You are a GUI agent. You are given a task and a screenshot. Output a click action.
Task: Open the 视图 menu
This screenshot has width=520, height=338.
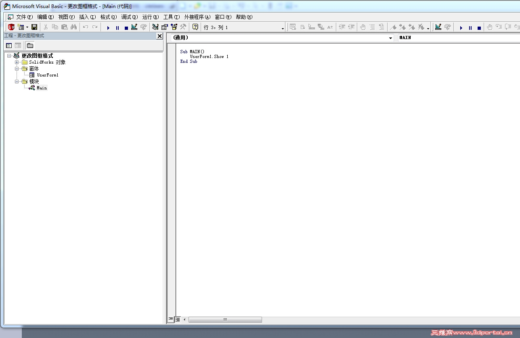[x=67, y=17]
